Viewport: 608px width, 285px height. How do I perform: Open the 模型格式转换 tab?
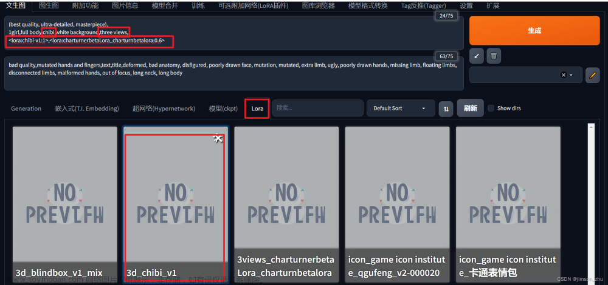(x=368, y=6)
